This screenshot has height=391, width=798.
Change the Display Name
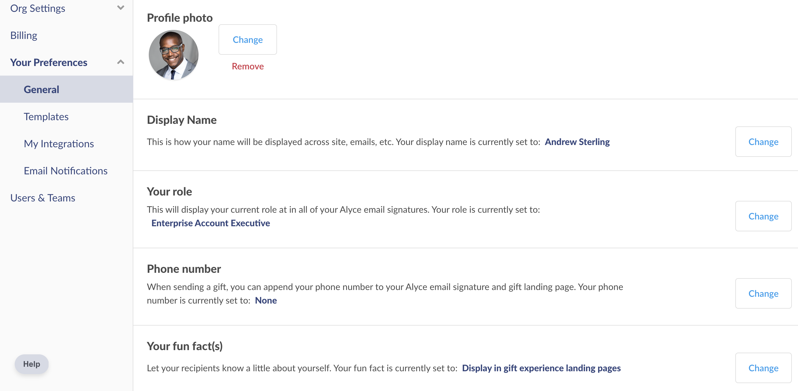point(763,142)
